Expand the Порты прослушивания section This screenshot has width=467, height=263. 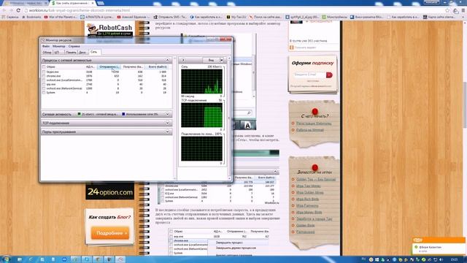tap(167, 131)
